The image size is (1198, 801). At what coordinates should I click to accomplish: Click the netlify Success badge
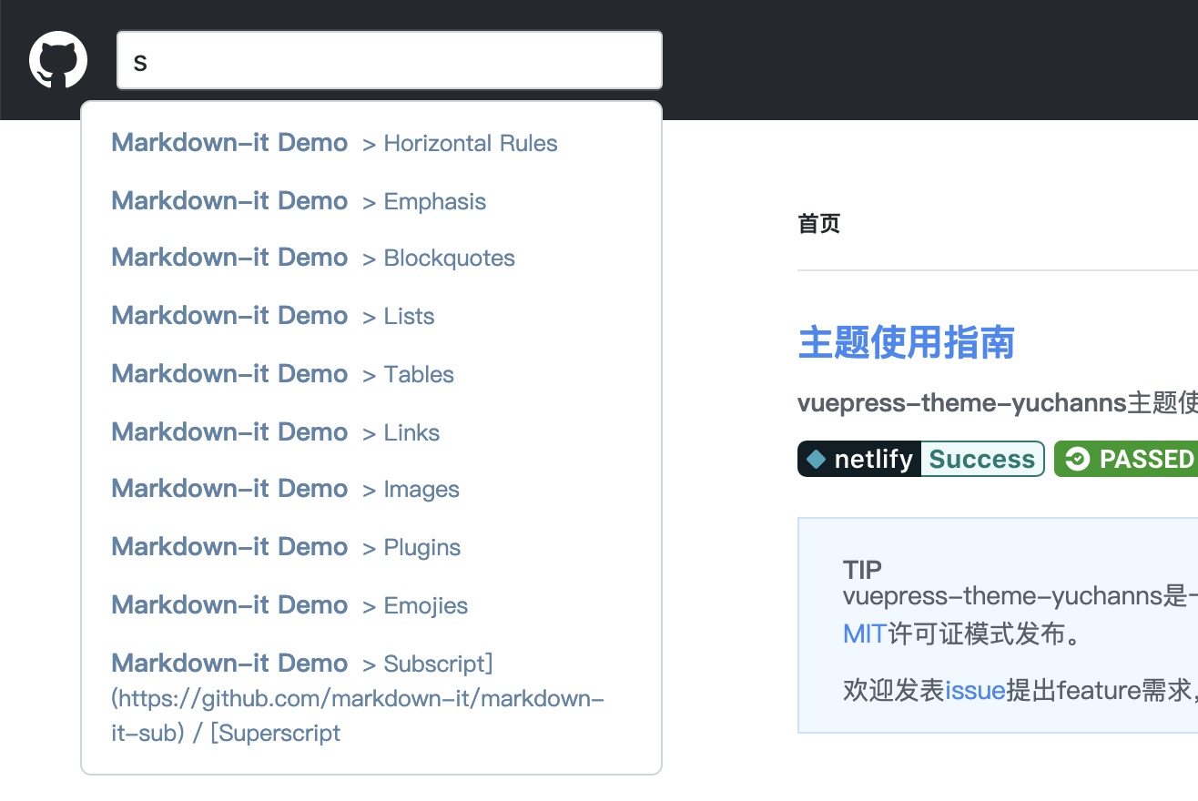coord(921,459)
